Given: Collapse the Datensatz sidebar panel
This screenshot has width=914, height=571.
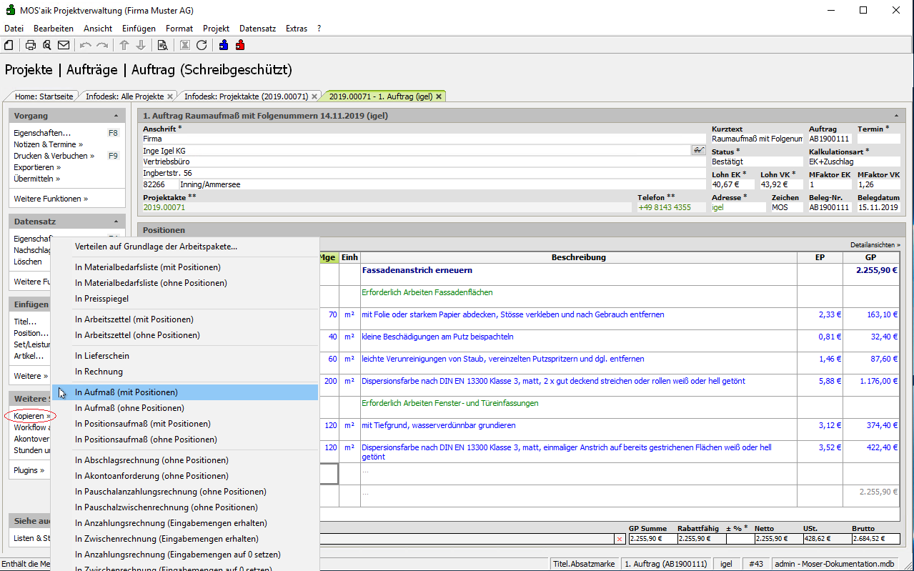Looking at the screenshot, I should coord(116,222).
